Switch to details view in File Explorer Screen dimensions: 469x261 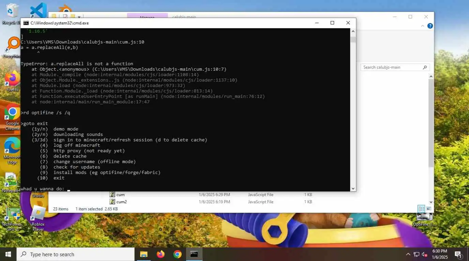421,209
